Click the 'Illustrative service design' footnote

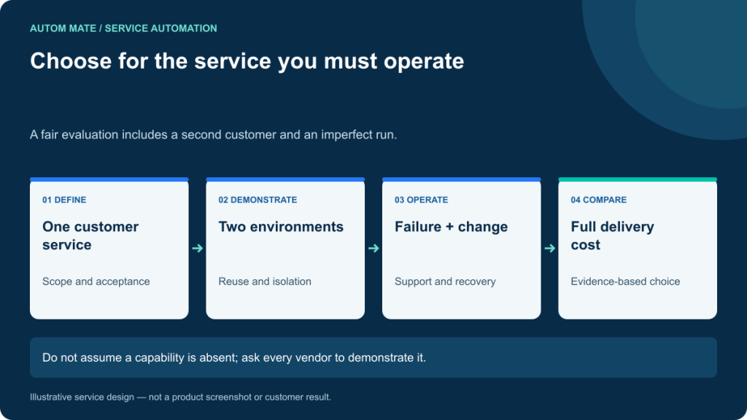coord(181,397)
